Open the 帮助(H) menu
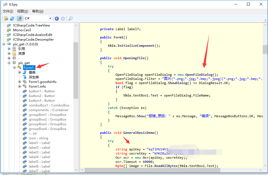The width and height of the screenshot is (268, 175). 38,11
